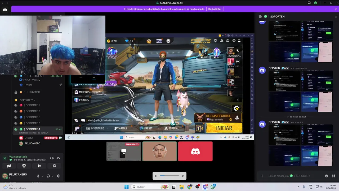339x191 pixels.
Task: Click game settings gear in stream top bar
Action: pyautogui.click(x=234, y=41)
